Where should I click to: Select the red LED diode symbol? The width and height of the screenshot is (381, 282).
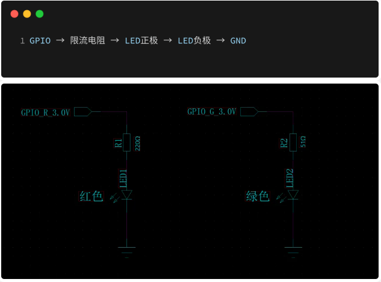pyautogui.click(x=126, y=195)
